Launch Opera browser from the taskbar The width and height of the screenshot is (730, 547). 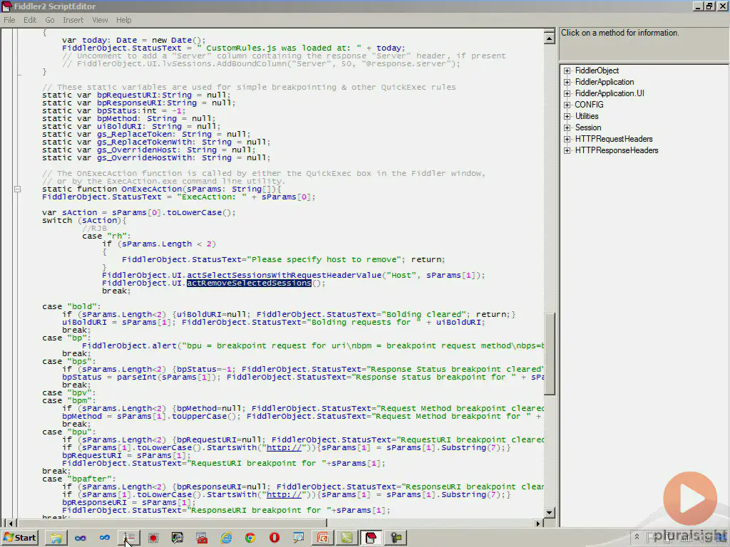[274, 538]
